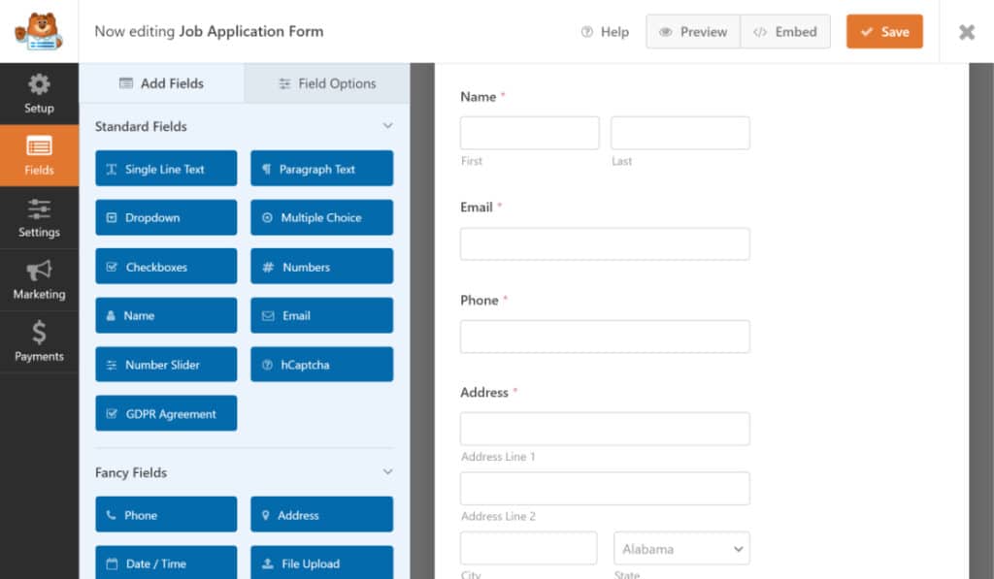The width and height of the screenshot is (994, 579).
Task: Collapse the Standard Fields section
Action: [x=387, y=126]
